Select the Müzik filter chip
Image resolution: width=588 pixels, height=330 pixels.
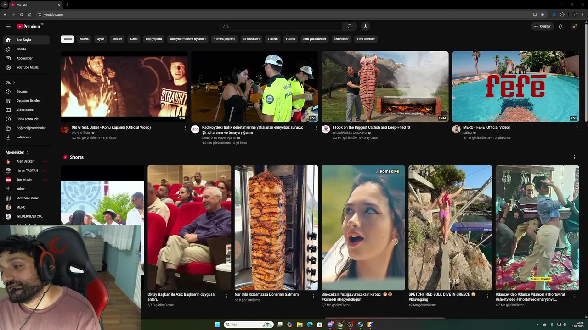click(x=84, y=39)
